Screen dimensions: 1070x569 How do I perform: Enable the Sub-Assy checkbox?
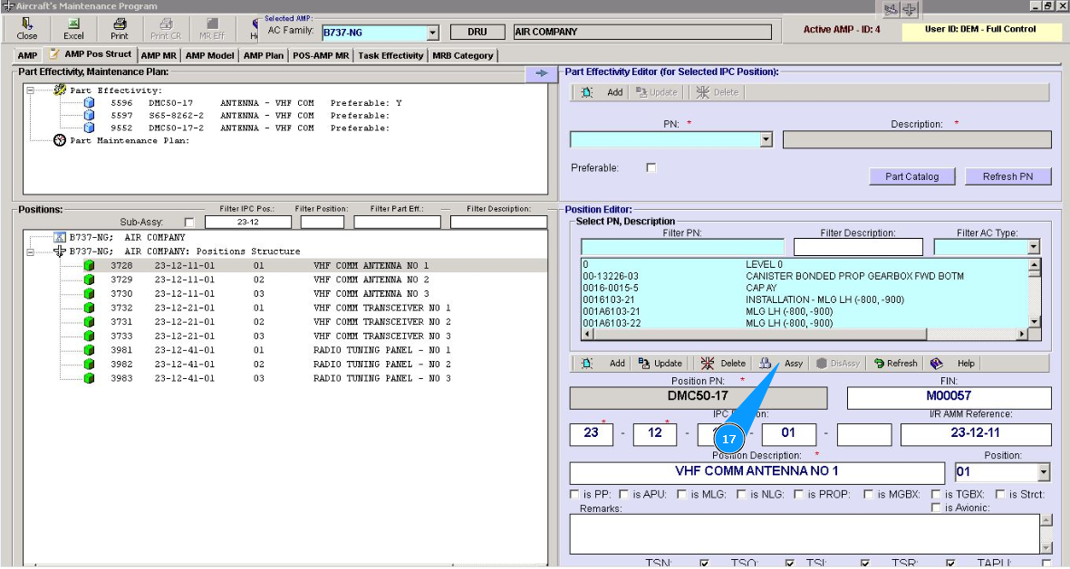[x=189, y=223]
